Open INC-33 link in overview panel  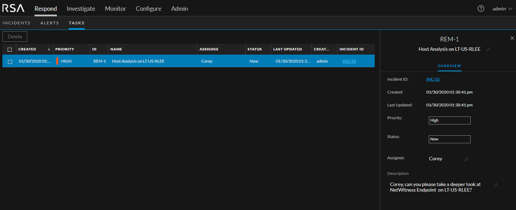tap(433, 79)
